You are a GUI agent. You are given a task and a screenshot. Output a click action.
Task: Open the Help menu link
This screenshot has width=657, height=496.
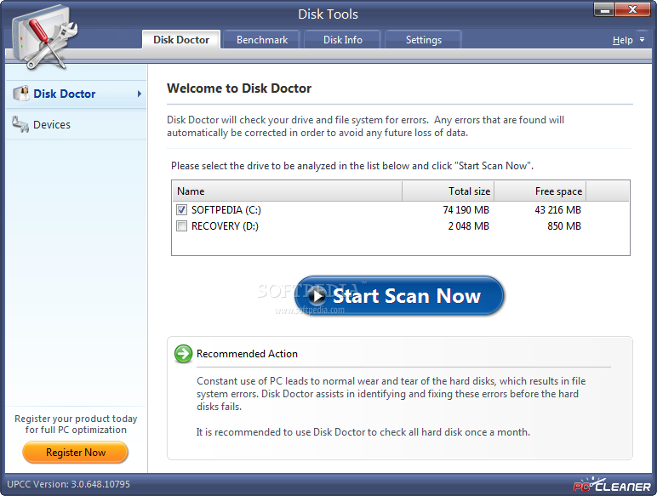tap(622, 40)
